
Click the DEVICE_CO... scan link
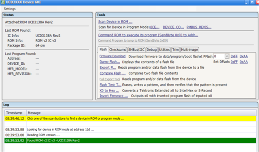173,27
